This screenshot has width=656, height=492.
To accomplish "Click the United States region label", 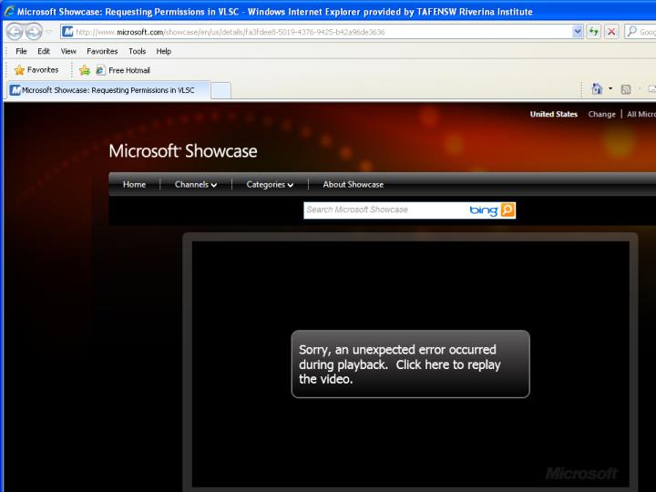I will pos(554,114).
